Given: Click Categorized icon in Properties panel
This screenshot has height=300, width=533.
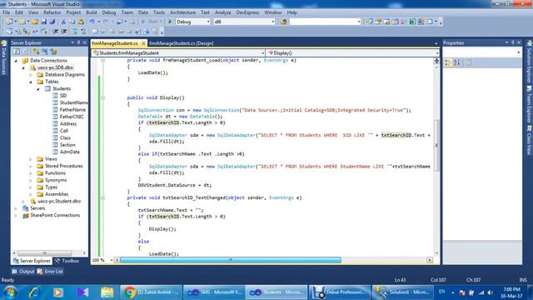Looking at the screenshot, I should click(448, 62).
